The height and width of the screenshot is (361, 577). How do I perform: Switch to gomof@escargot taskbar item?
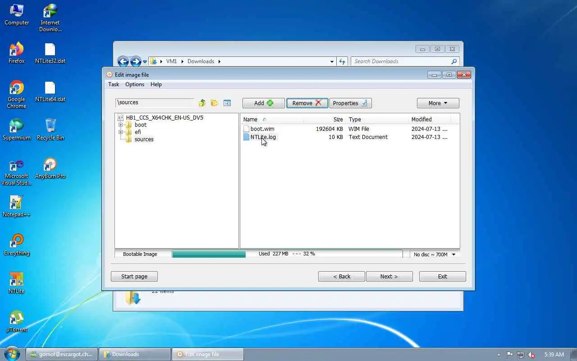coord(62,354)
